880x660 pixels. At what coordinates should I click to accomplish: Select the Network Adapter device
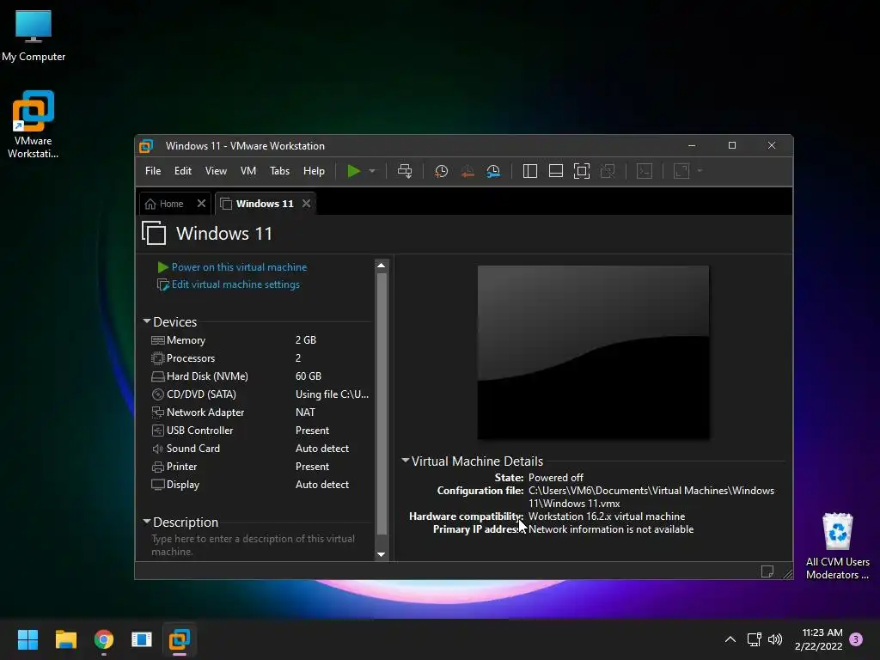(x=260, y=412)
